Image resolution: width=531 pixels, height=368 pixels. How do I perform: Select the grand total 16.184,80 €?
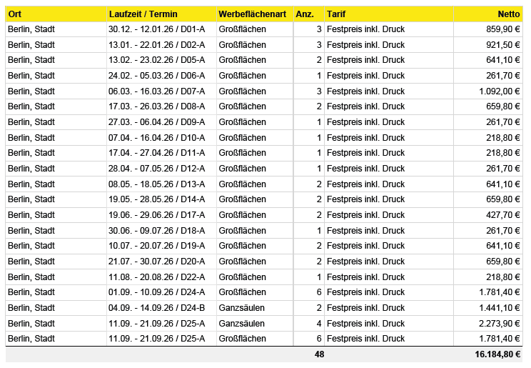pyautogui.click(x=497, y=354)
